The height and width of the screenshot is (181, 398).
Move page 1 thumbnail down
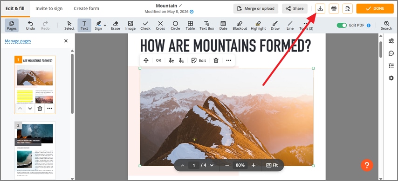tap(30, 109)
